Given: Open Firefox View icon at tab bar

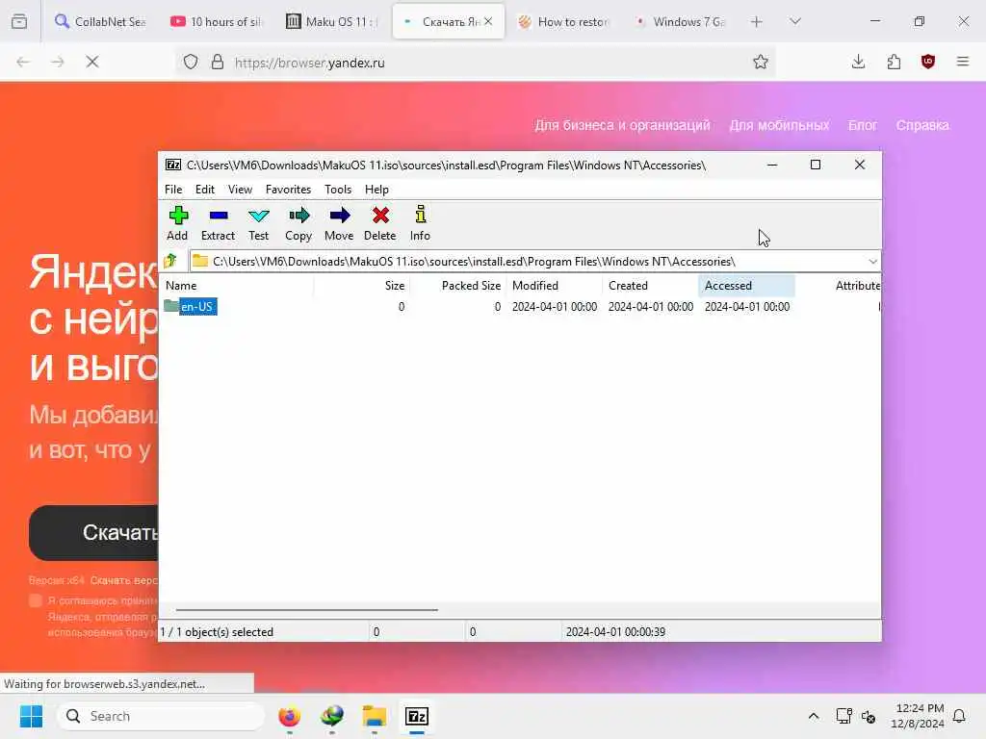Looking at the screenshot, I should (x=19, y=22).
